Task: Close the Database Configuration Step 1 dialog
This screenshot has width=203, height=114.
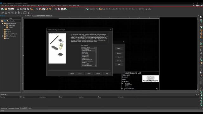Action: point(110,29)
